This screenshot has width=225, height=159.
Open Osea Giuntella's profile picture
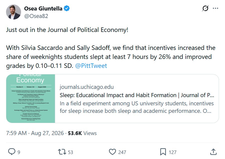14,12
